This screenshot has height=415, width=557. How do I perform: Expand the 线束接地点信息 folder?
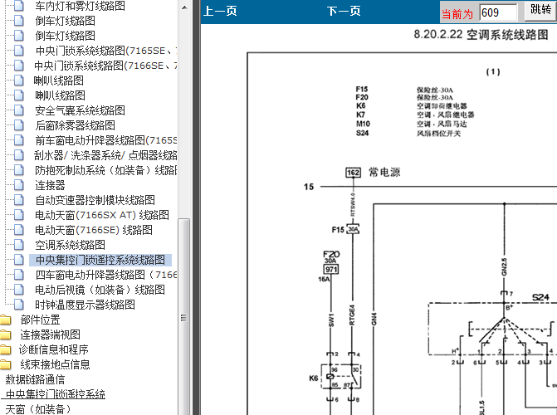pyautogui.click(x=55, y=364)
